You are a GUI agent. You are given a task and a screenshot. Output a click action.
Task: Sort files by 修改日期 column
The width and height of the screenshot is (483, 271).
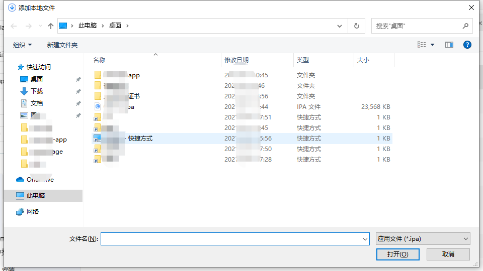(257, 60)
